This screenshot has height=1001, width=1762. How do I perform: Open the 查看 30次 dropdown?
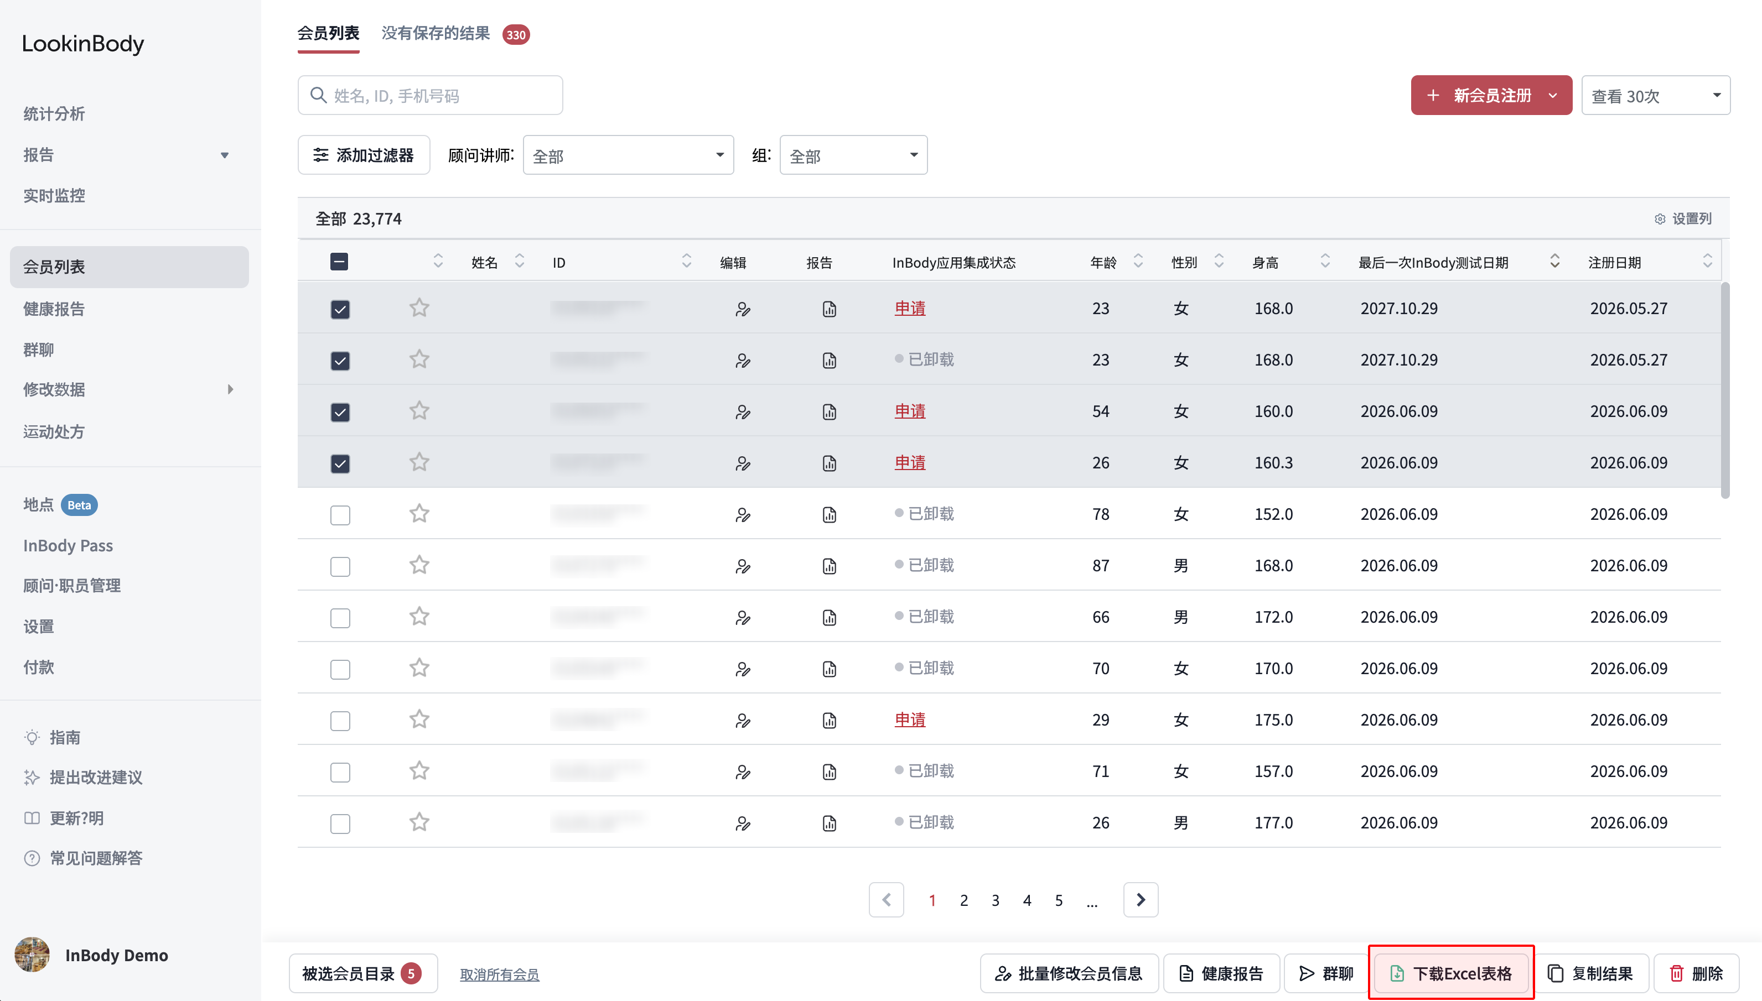(x=1655, y=96)
